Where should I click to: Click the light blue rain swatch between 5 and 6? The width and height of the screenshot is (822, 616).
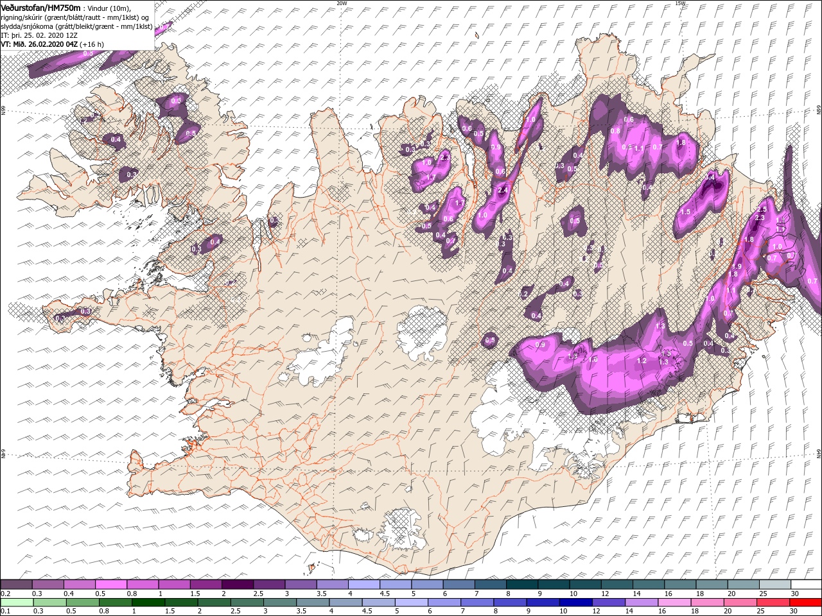[412, 603]
